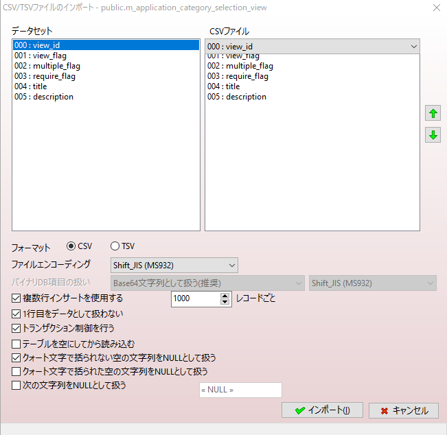Click the green up arrow icon
Image resolution: width=447 pixels, height=435 pixels.
[x=433, y=113]
